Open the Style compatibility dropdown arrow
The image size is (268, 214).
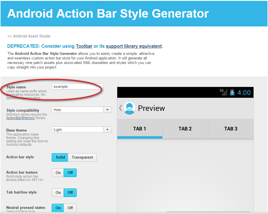point(108,110)
